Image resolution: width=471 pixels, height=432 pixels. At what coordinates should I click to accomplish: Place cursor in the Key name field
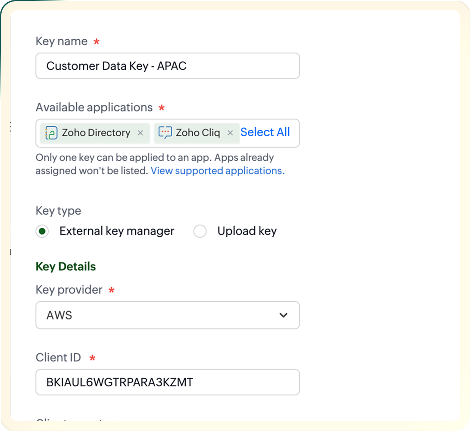168,66
